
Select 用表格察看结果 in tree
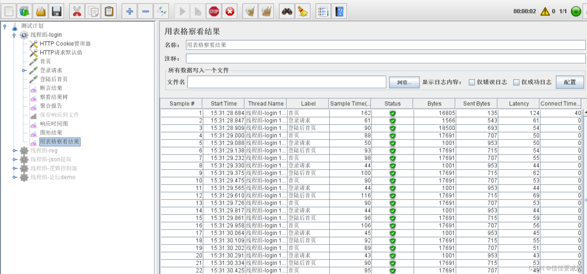pyautogui.click(x=60, y=142)
